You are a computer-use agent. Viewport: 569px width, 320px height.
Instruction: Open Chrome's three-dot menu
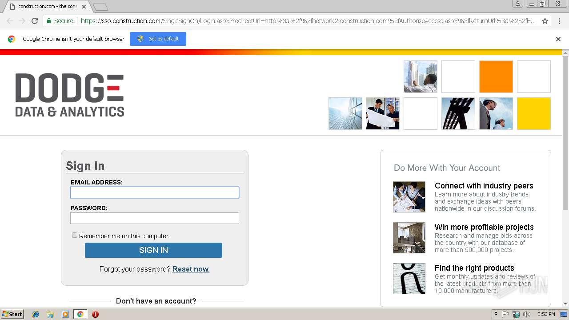559,21
